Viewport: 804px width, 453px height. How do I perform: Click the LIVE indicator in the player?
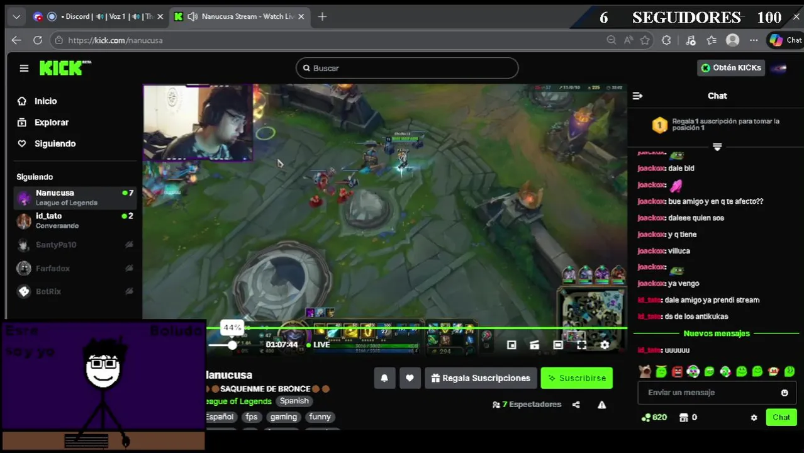click(x=318, y=345)
